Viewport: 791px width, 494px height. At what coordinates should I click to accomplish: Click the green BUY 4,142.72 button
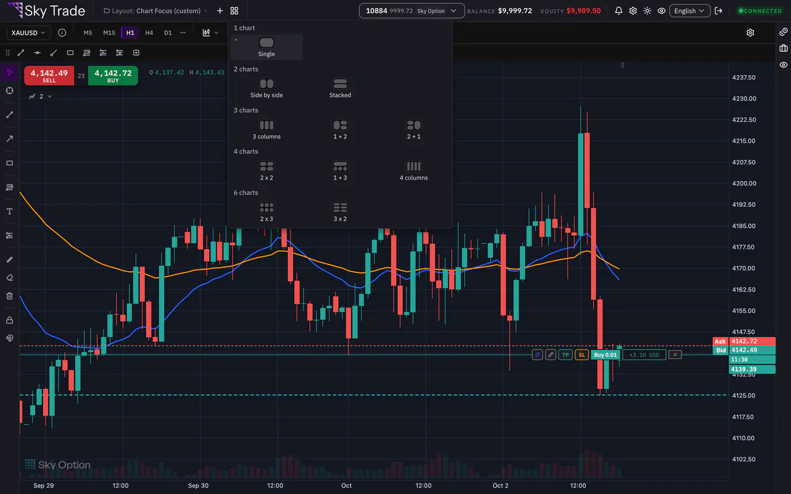click(113, 76)
